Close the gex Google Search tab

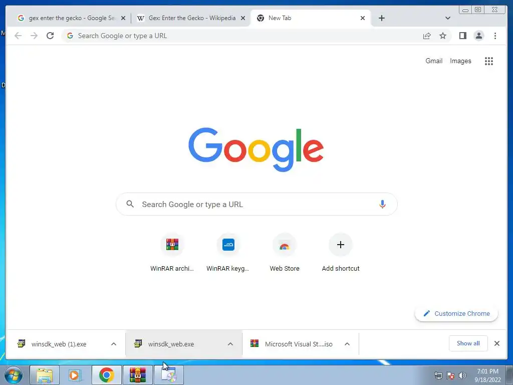point(123,18)
